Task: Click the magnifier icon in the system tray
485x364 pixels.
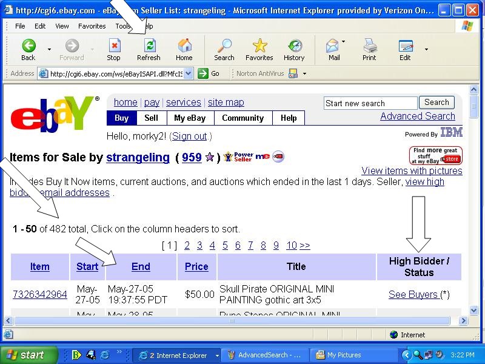Action: [x=418, y=355]
